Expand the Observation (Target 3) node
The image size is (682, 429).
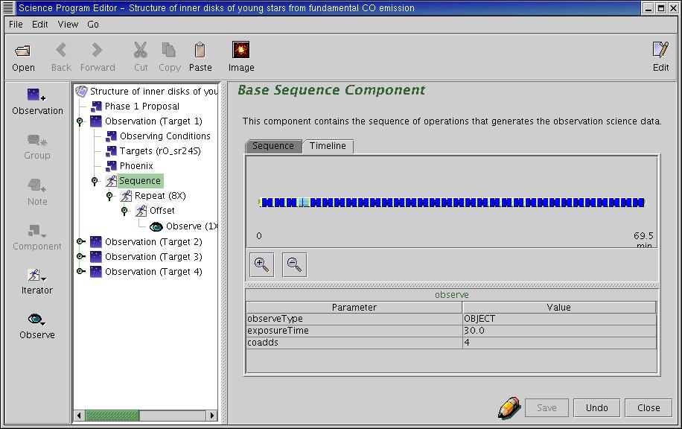coord(80,257)
